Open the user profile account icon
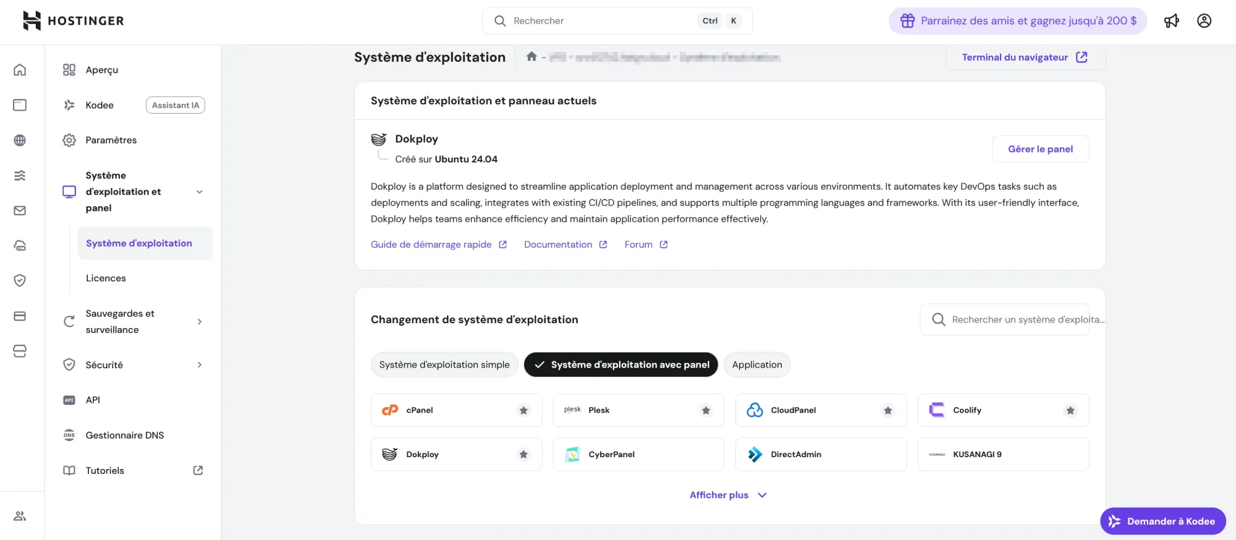 [x=1204, y=21]
